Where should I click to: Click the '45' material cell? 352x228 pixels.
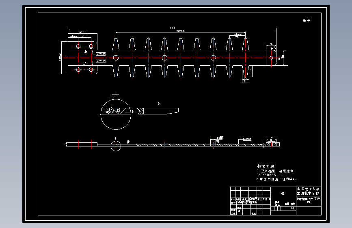tap(283, 194)
